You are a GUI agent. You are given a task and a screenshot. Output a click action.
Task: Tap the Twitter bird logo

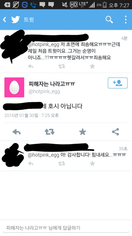(16, 20)
